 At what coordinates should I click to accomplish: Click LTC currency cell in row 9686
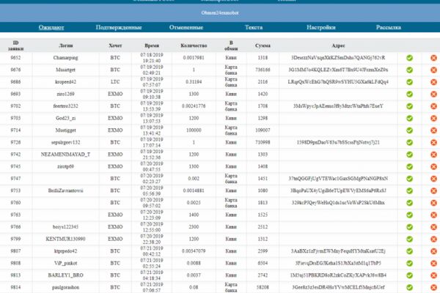tap(115, 82)
